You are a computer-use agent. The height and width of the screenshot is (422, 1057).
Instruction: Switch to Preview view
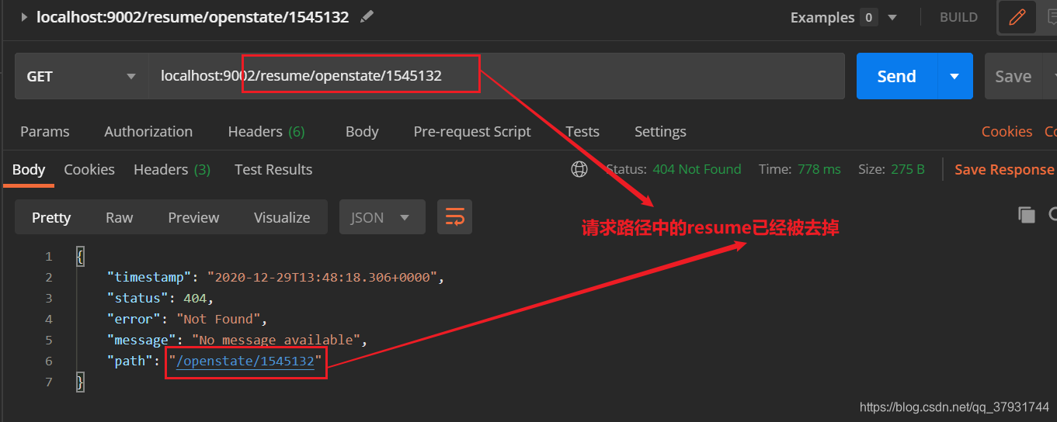193,217
